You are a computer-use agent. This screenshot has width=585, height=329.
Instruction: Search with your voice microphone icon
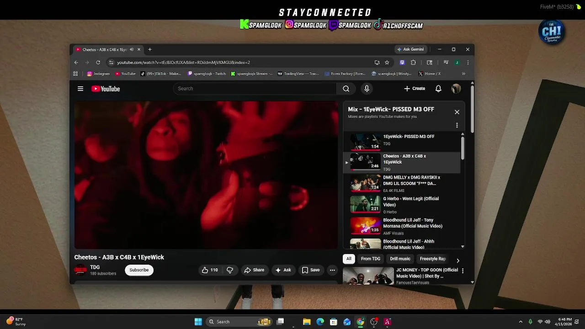pyautogui.click(x=367, y=89)
